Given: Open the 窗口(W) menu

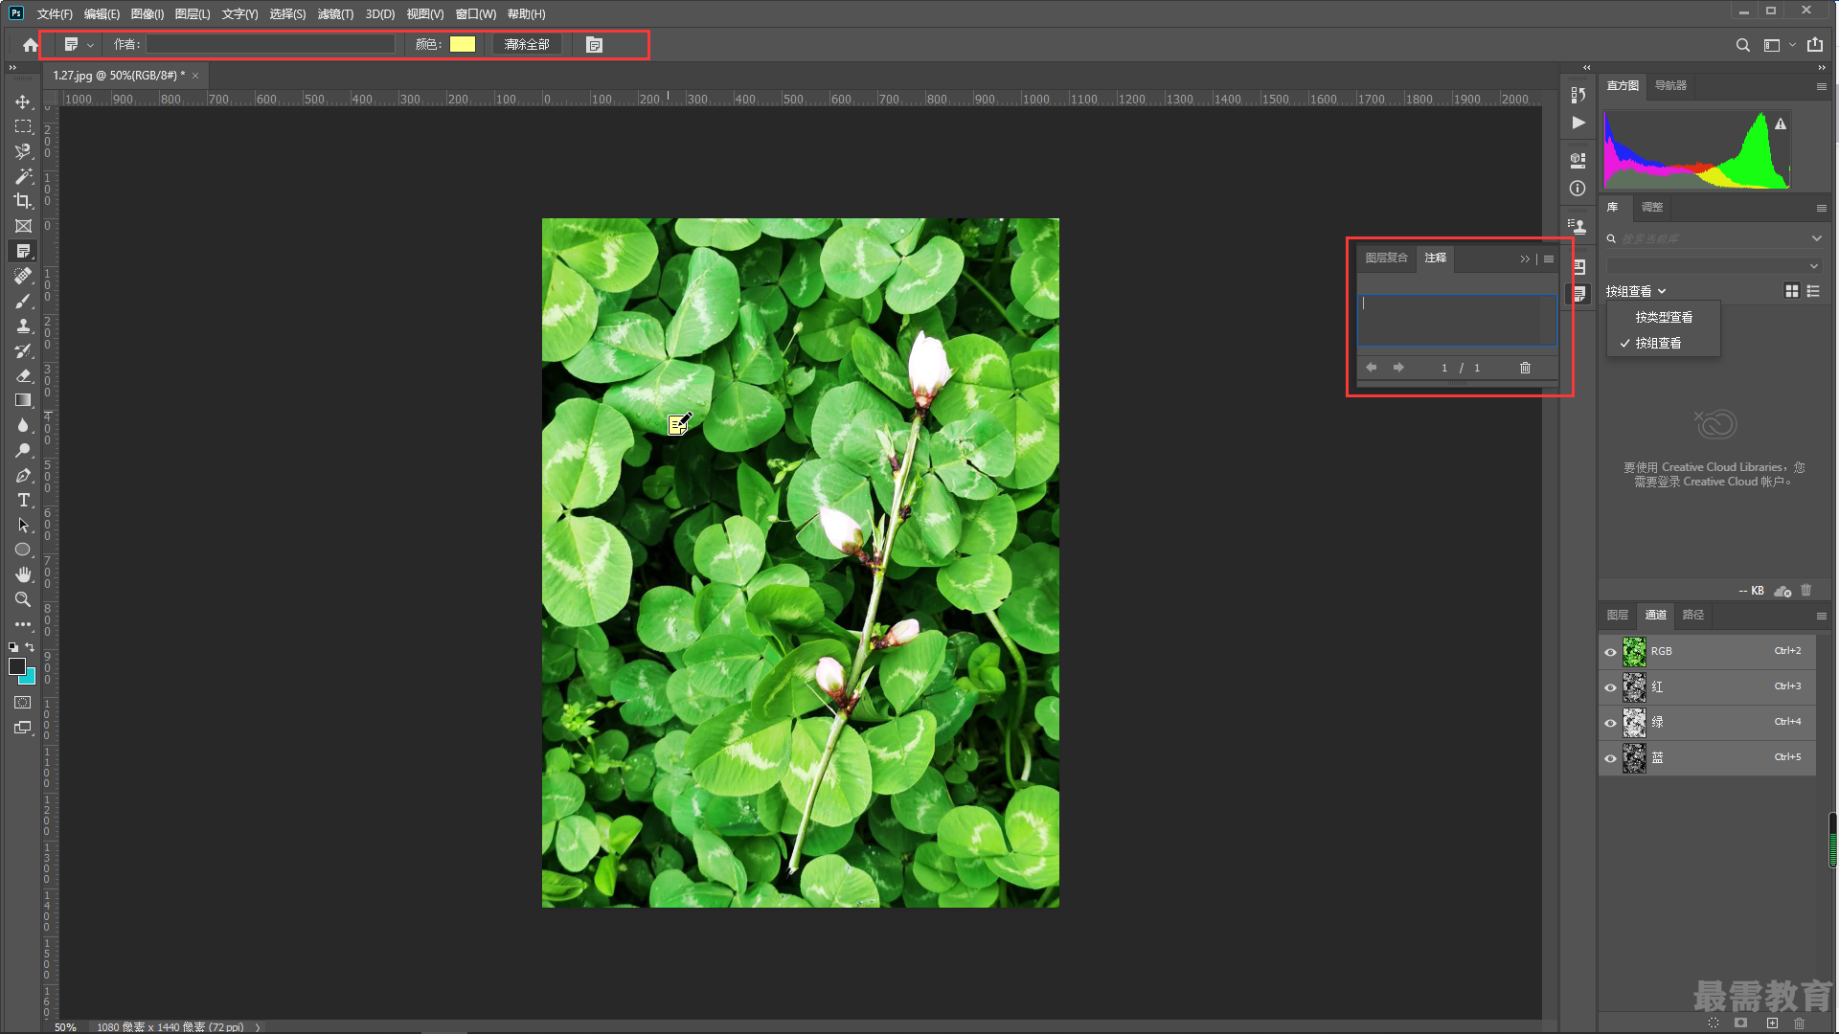Looking at the screenshot, I should click(x=475, y=14).
